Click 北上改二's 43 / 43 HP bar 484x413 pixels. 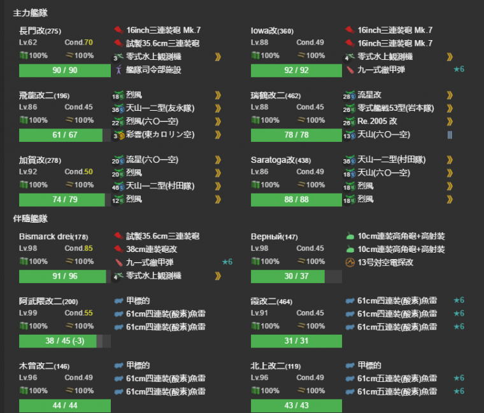click(296, 405)
